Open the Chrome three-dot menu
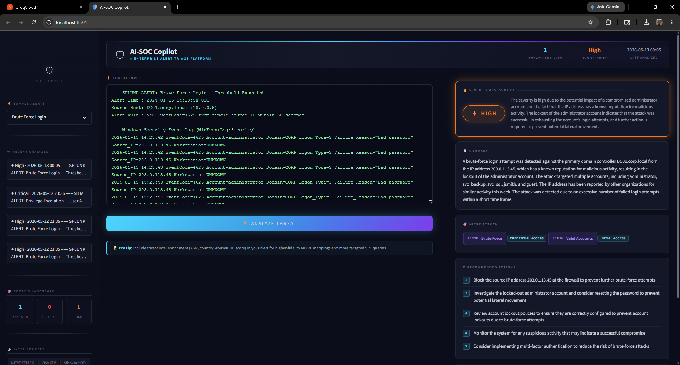 click(672, 22)
